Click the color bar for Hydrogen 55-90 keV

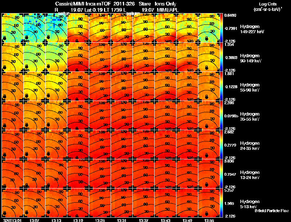pos(221,86)
